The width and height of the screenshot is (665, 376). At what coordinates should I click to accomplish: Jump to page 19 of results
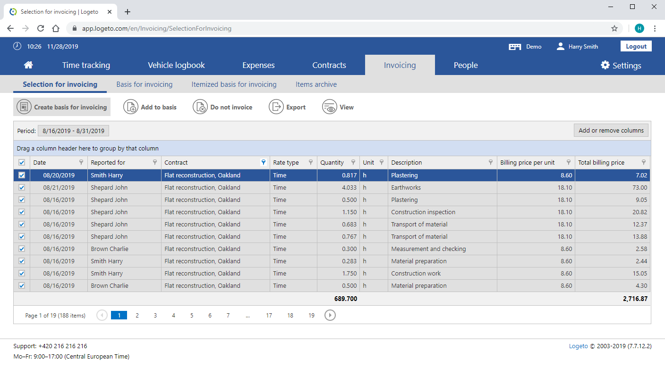pyautogui.click(x=311, y=315)
